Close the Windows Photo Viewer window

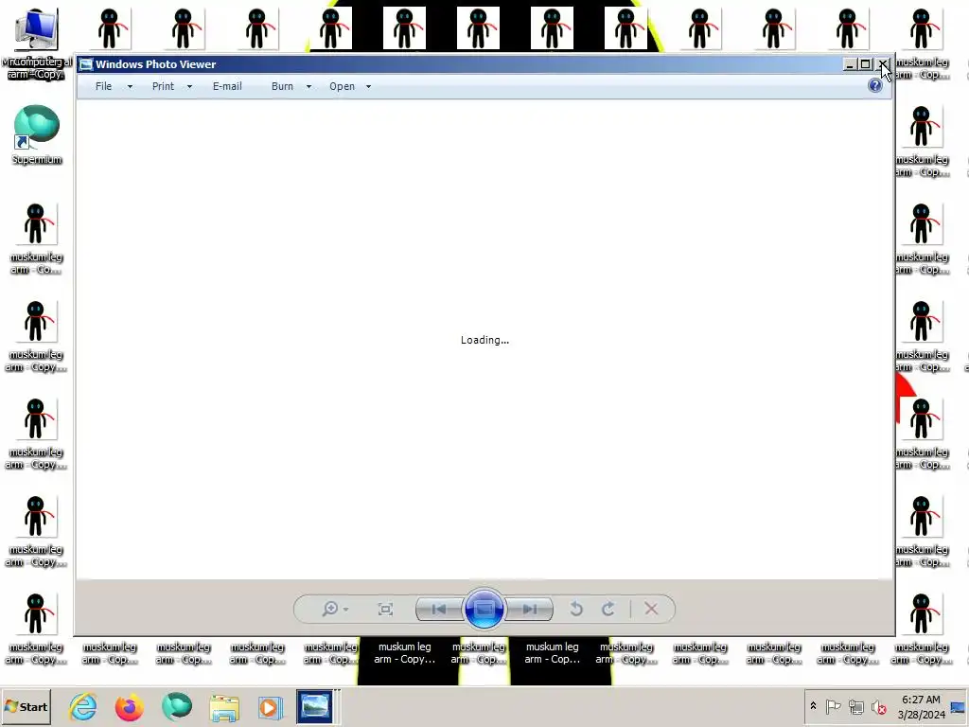pyautogui.click(x=883, y=64)
